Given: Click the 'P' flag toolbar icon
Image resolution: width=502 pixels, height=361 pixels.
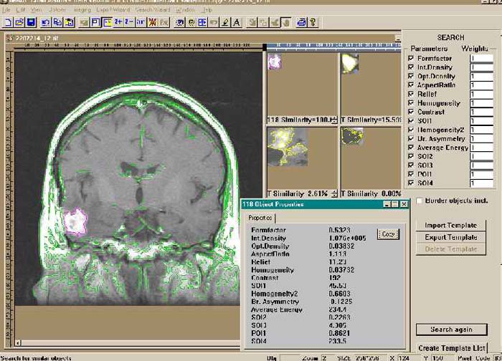Looking at the screenshot, I should 95,22.
